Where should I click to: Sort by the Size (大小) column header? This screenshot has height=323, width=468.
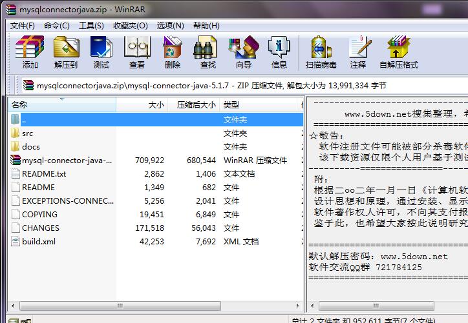coord(142,105)
